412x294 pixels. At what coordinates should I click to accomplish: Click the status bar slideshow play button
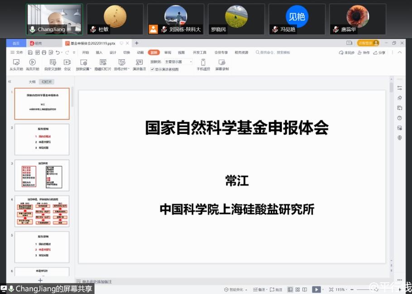point(316,289)
